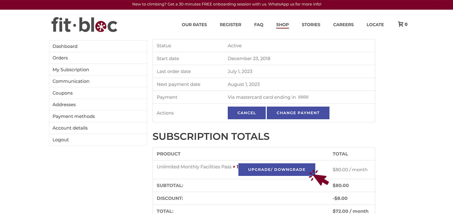This screenshot has height=214, width=453.
Task: Select My Subscription sidebar link
Action: pos(71,70)
